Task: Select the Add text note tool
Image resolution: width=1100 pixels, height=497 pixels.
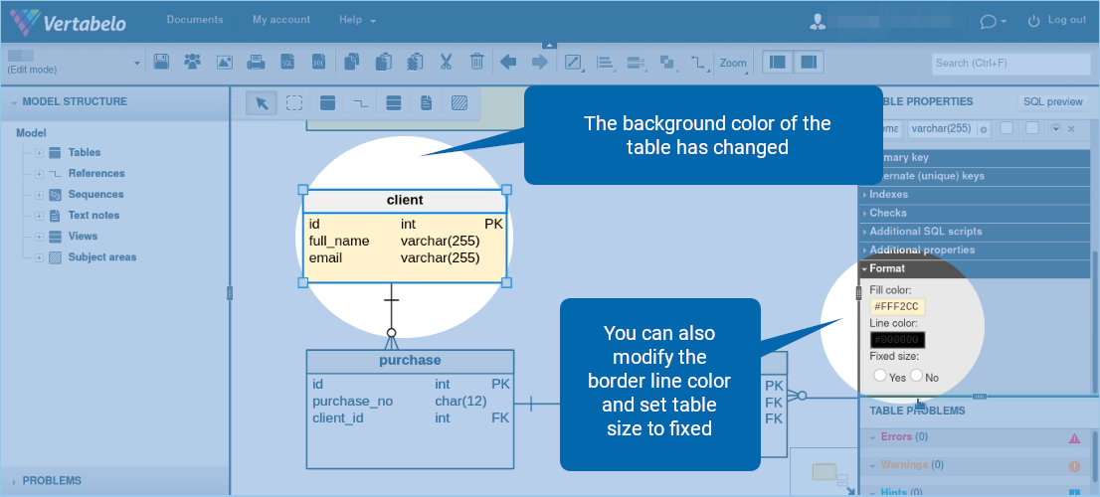Action: (x=427, y=103)
